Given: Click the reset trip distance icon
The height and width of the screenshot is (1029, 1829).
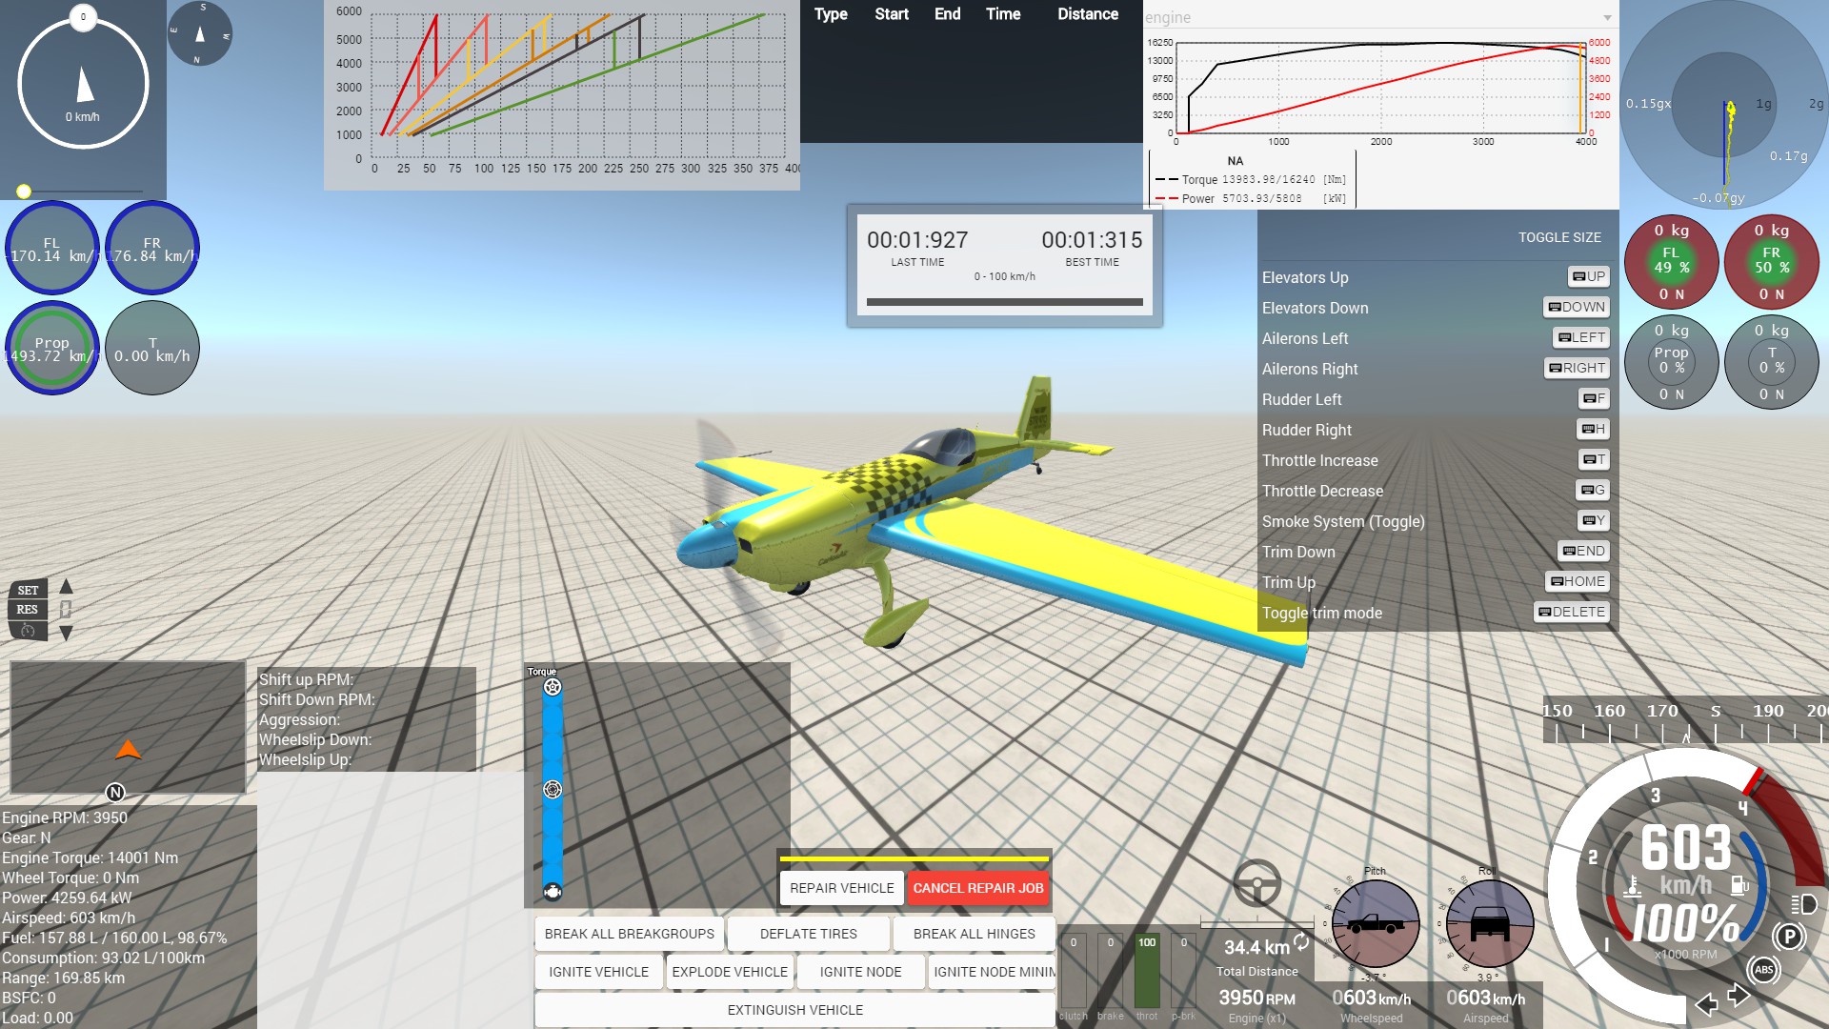Looking at the screenshot, I should (x=1301, y=940).
